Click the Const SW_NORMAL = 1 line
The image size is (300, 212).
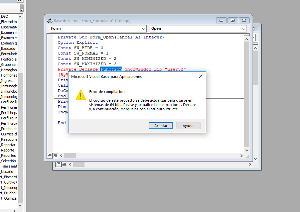83,53
